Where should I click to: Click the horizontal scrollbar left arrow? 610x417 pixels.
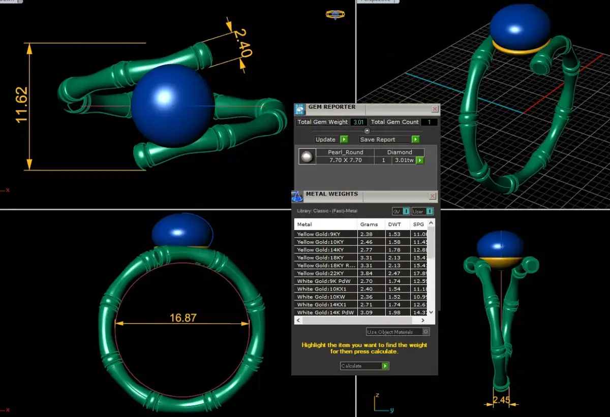point(298,320)
